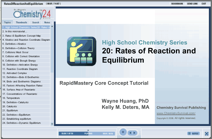Open the Notes button in bottom bar

pyautogui.click(x=193, y=133)
